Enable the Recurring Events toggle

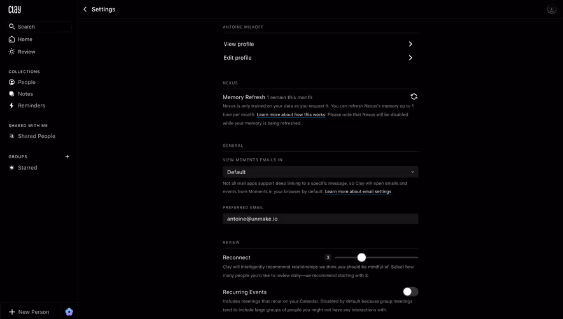(410, 292)
